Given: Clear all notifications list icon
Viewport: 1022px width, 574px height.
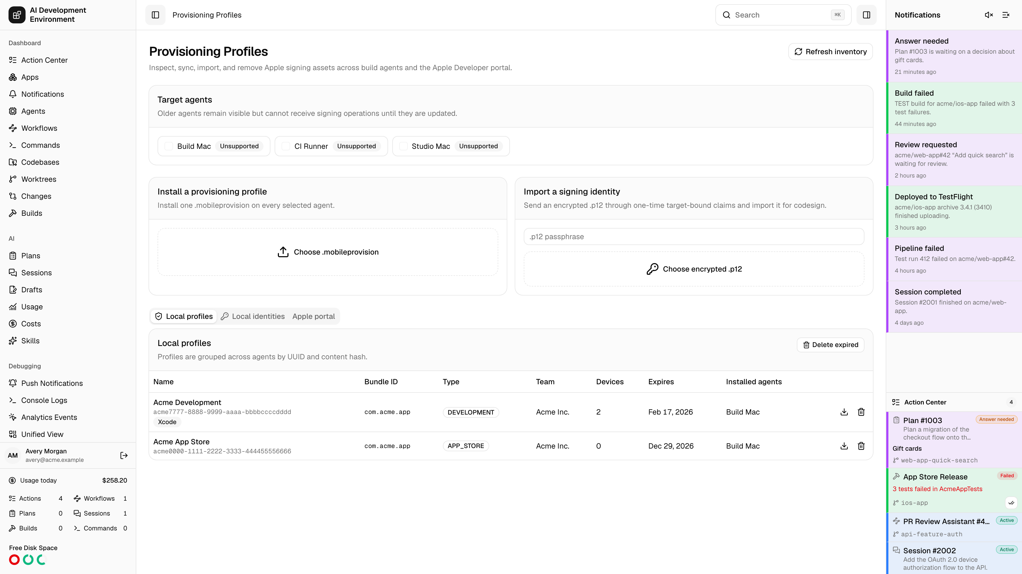Looking at the screenshot, I should [x=1006, y=15].
